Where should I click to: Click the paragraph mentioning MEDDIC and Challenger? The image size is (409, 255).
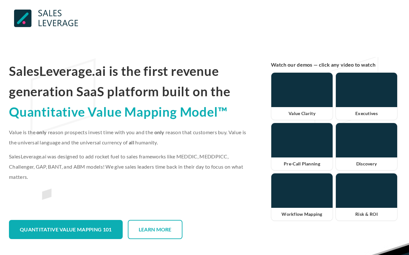pyautogui.click(x=126, y=167)
